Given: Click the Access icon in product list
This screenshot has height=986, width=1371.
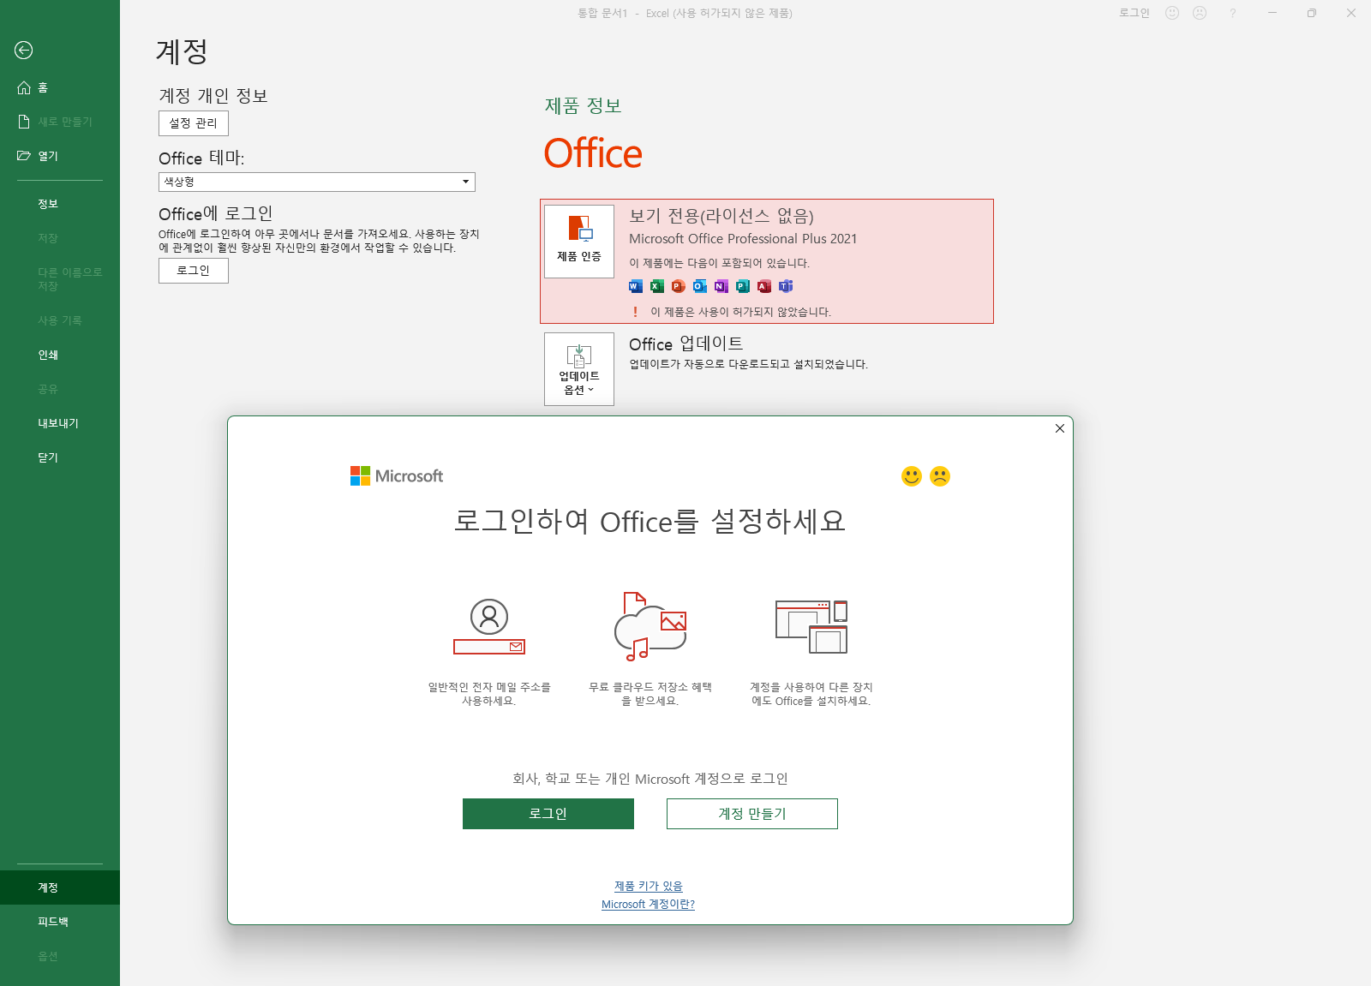Looking at the screenshot, I should pos(764,286).
